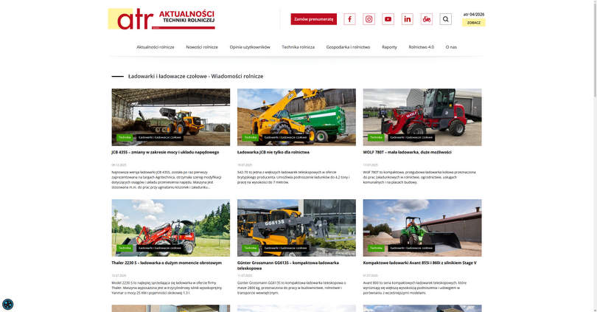597x312 pixels.
Task: Click heading Ładowarki i ładowacze czołowe - Wiadomości rolnicze
Action: click(196, 76)
